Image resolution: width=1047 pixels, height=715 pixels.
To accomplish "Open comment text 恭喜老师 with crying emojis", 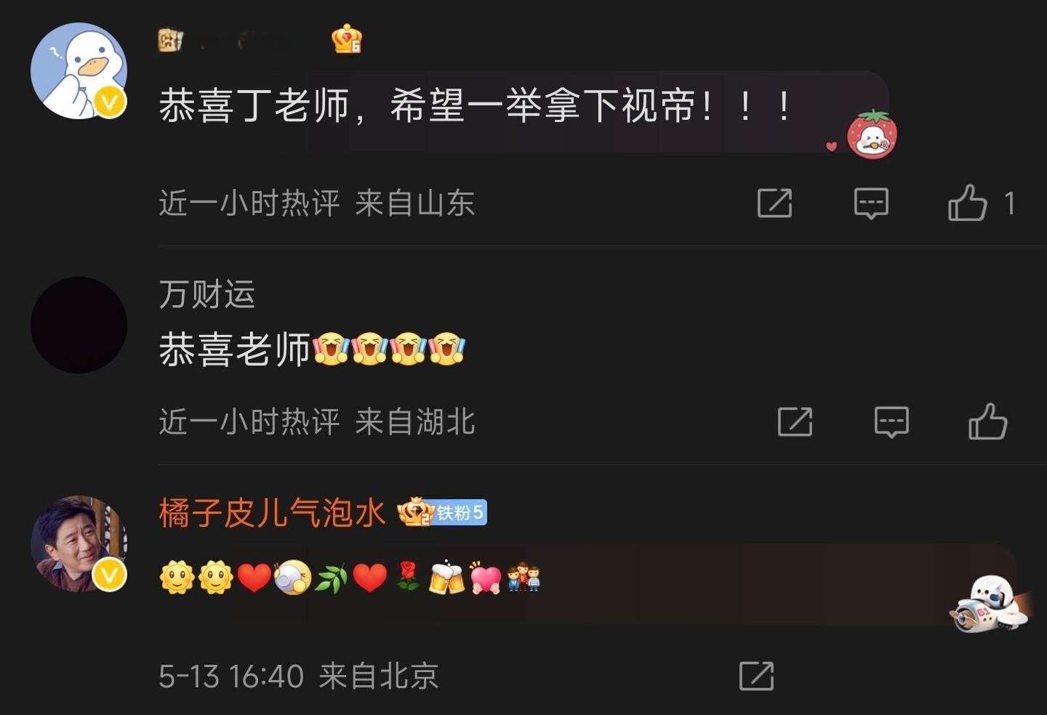I will pyautogui.click(x=312, y=350).
